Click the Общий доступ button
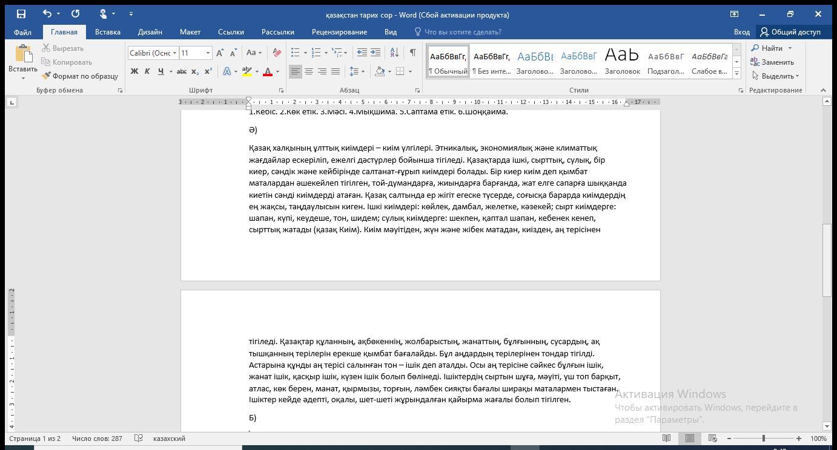Viewport: 837px width, 450px height. 790,32
